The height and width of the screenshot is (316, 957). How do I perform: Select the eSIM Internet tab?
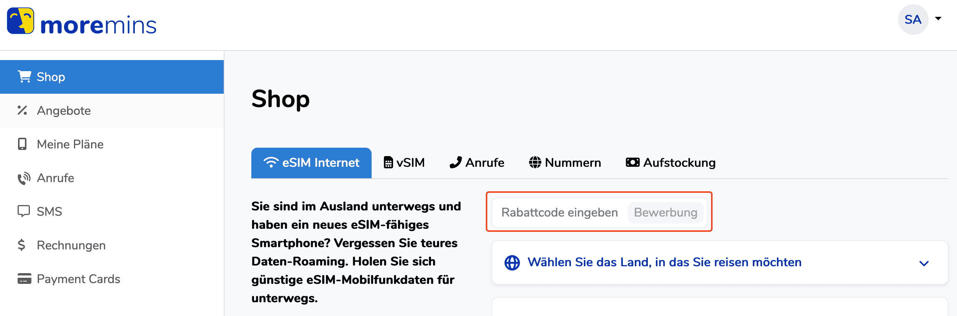(311, 163)
